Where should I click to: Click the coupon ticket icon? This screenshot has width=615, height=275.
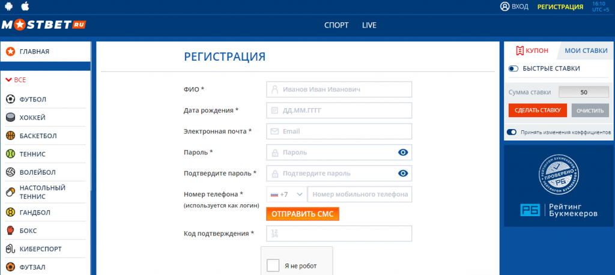tap(520, 50)
